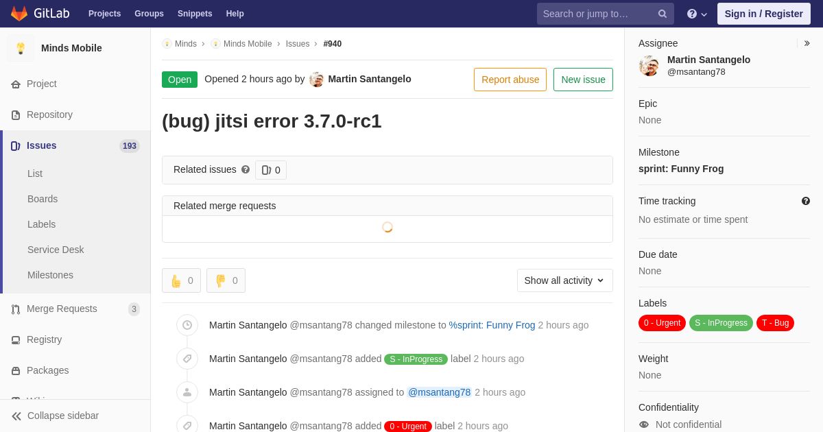Click the 193 issues count badge
Image resolution: width=823 pixels, height=432 pixels.
[x=130, y=146]
